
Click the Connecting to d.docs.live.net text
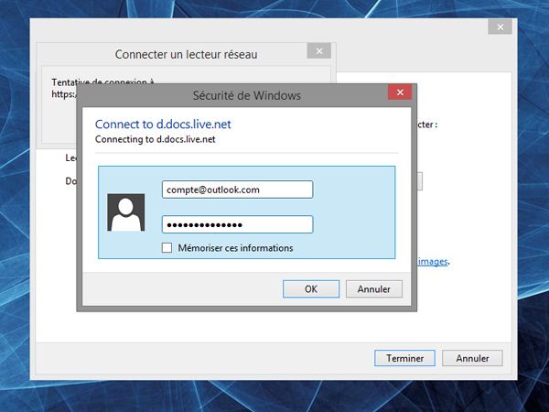tap(156, 139)
